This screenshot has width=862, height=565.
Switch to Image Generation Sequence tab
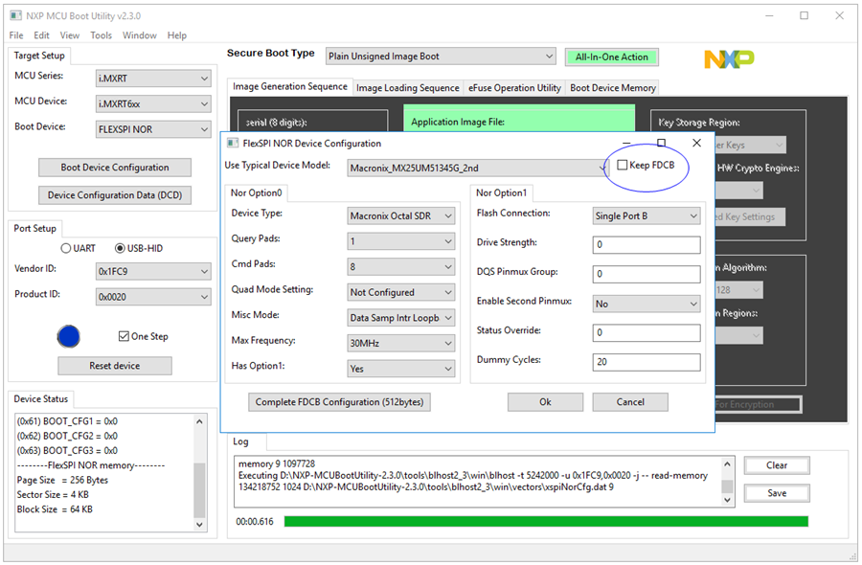[289, 86]
